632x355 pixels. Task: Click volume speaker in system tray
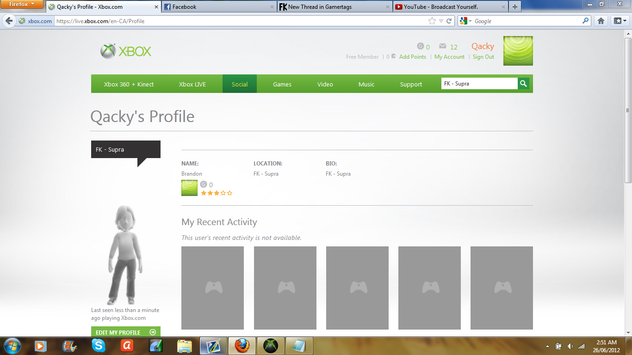point(570,346)
